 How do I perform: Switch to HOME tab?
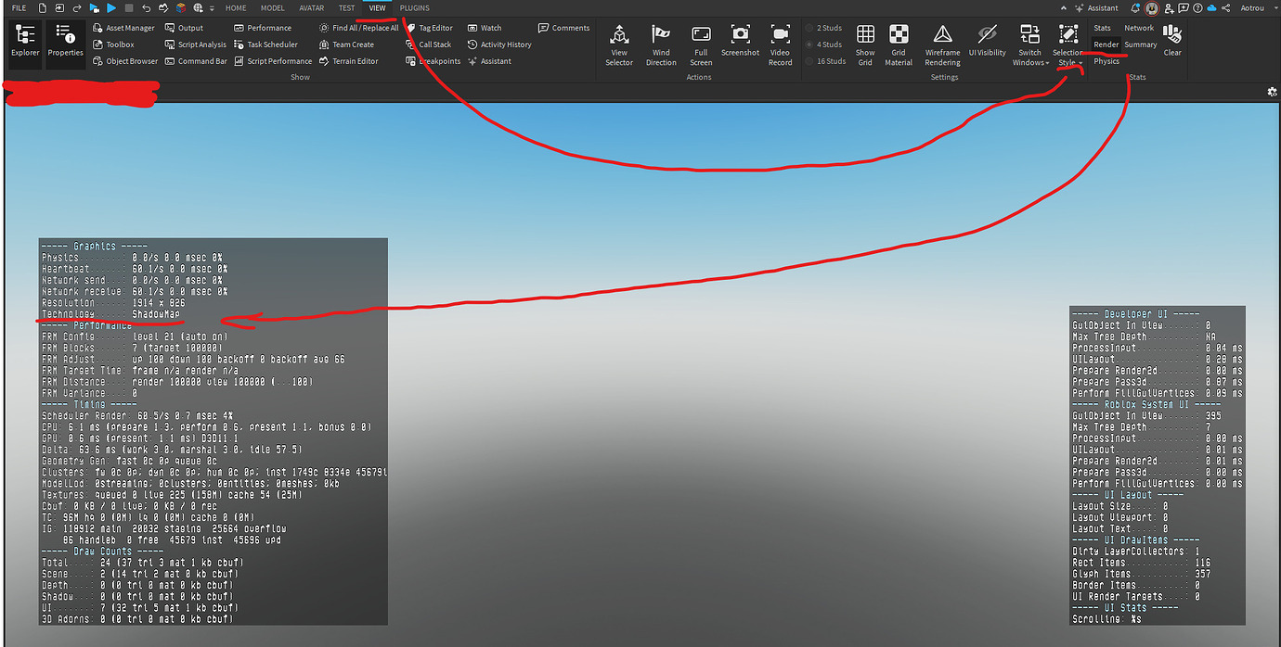[236, 7]
